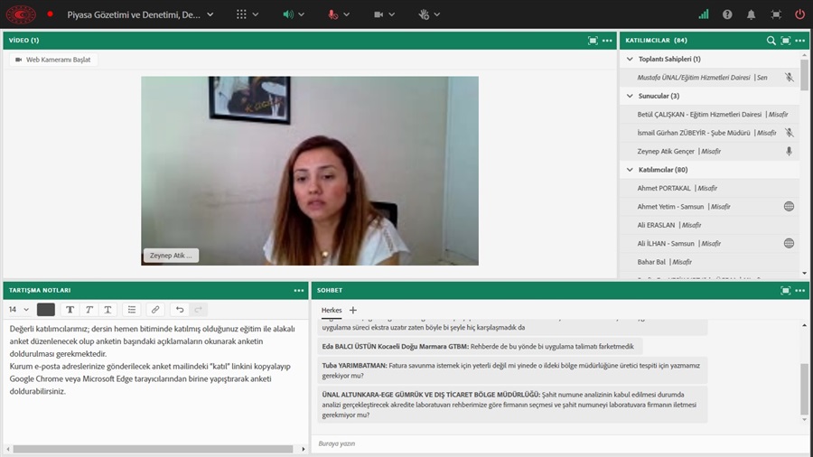
Task: Redo edit in notes toolbar
Action: (x=198, y=309)
